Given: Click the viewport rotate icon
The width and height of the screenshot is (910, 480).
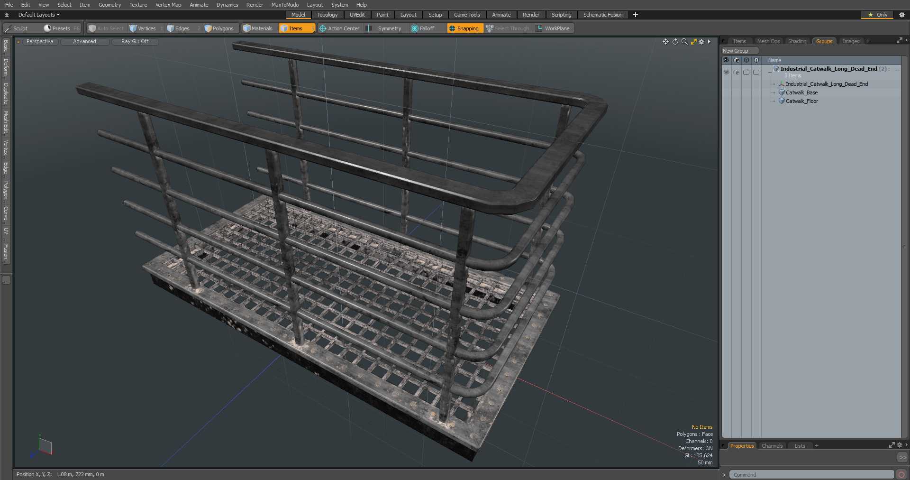Looking at the screenshot, I should [675, 42].
